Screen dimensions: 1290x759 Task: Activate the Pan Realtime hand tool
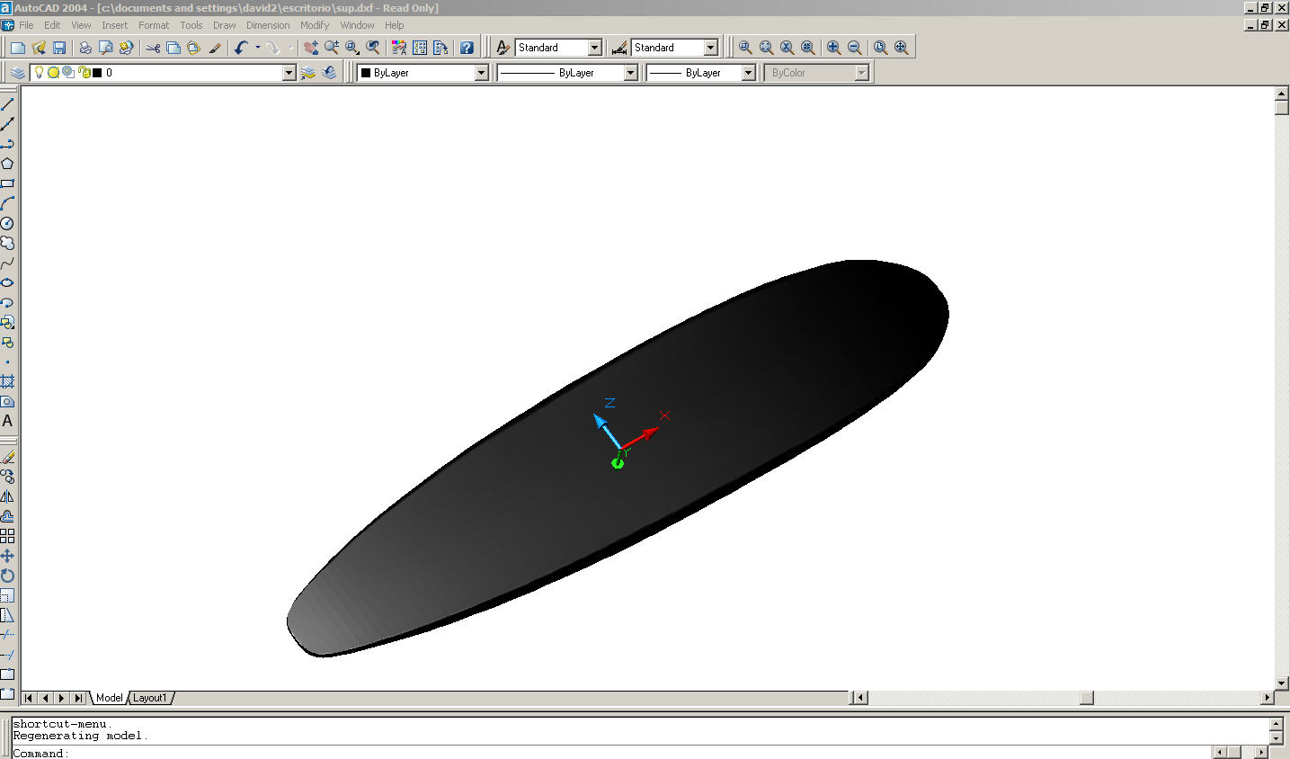311,48
